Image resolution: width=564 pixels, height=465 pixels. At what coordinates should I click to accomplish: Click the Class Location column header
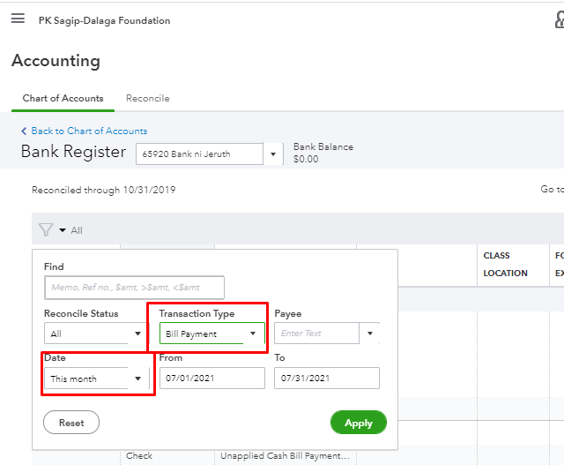pyautogui.click(x=505, y=264)
